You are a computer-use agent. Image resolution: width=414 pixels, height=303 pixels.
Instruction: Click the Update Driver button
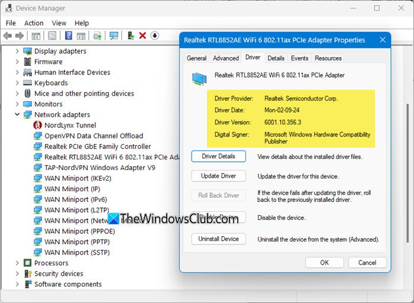click(218, 176)
